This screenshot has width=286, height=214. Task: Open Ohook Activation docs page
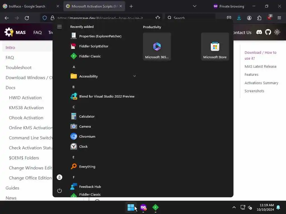[26, 118]
